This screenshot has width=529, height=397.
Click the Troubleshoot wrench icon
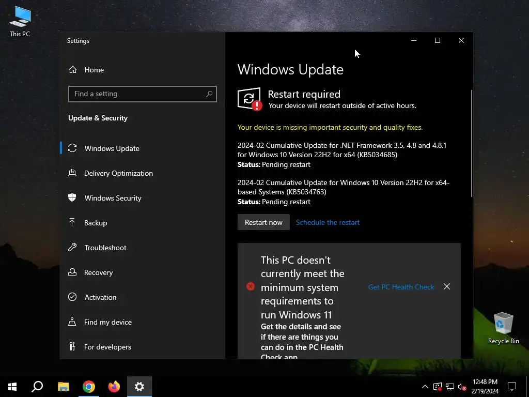coord(72,247)
